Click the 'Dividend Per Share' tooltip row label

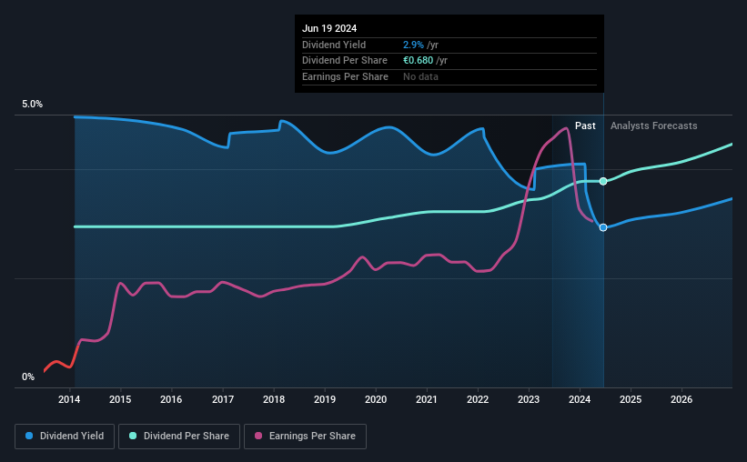(345, 61)
